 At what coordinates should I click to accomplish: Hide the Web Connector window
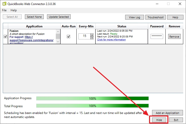click(159, 120)
